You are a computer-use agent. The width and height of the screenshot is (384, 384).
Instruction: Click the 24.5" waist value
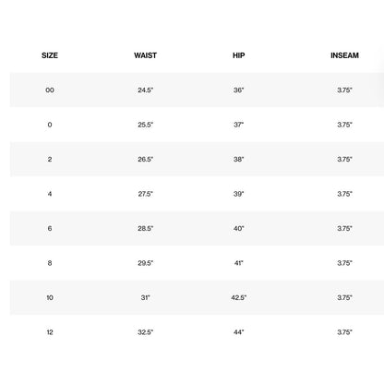pyautogui.click(x=145, y=90)
